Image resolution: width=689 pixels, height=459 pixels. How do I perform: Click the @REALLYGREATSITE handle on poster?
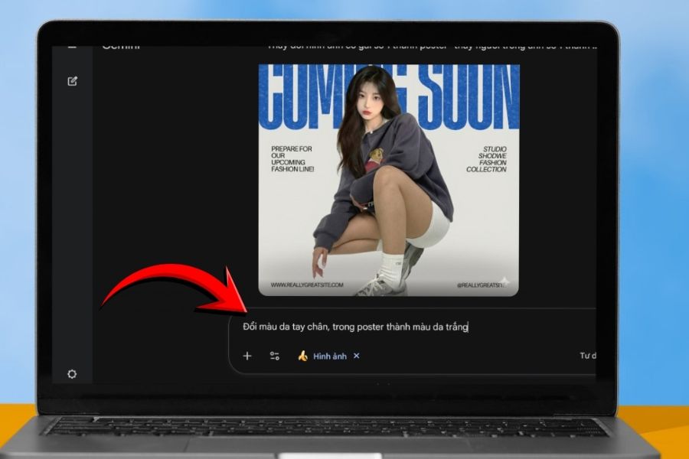[481, 285]
